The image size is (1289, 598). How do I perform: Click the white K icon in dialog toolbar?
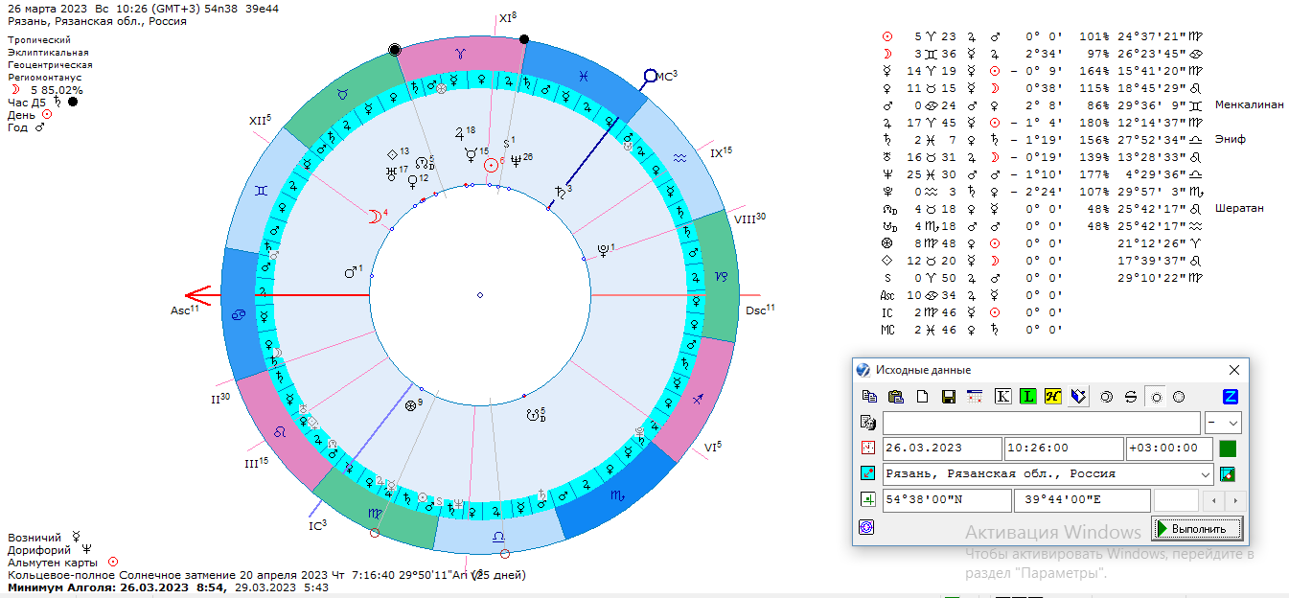coord(1003,396)
